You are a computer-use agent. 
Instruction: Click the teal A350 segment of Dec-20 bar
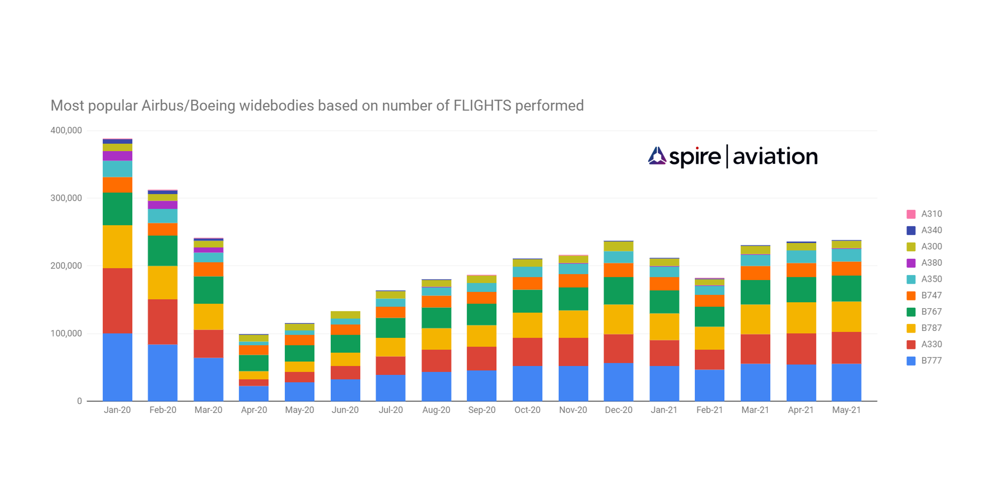pos(618,257)
